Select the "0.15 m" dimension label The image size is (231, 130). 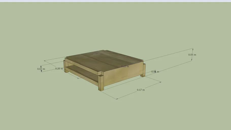coord(125,66)
